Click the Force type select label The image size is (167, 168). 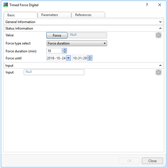[x=18, y=43]
